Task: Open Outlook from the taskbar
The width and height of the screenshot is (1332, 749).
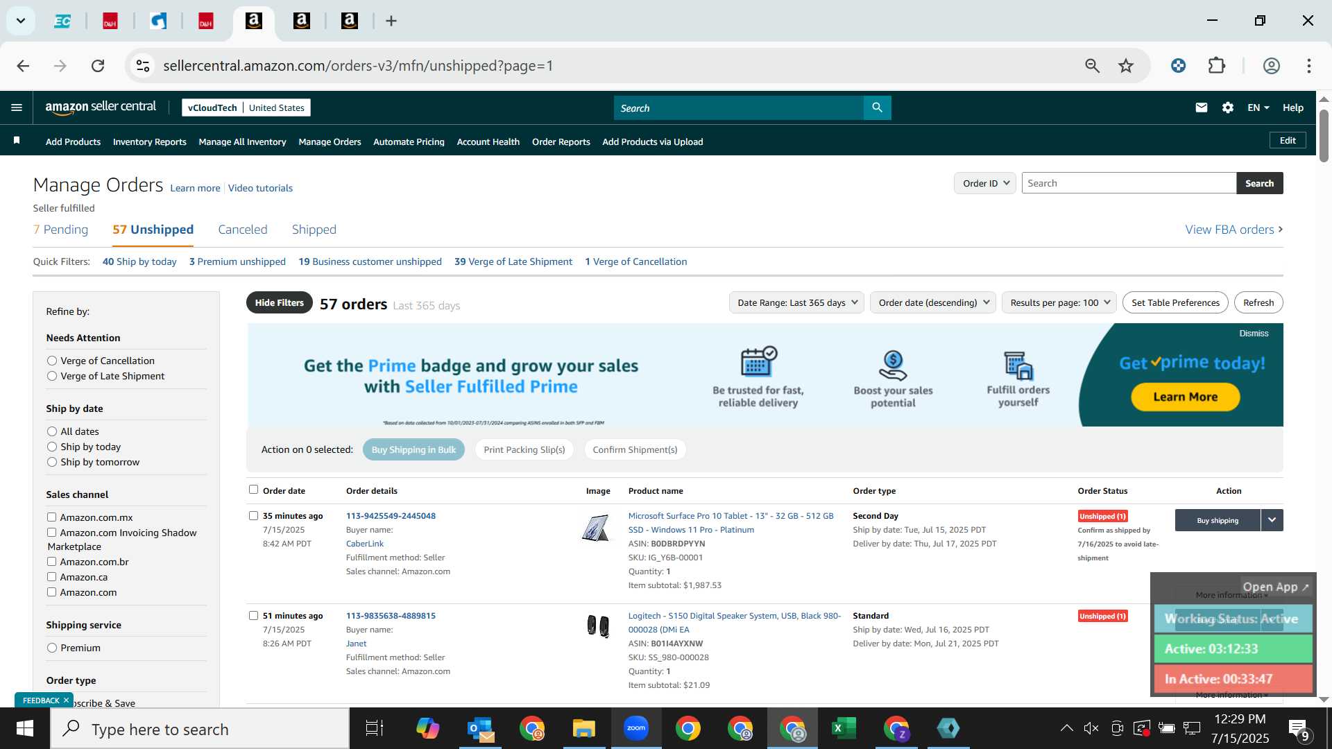Action: pyautogui.click(x=480, y=728)
